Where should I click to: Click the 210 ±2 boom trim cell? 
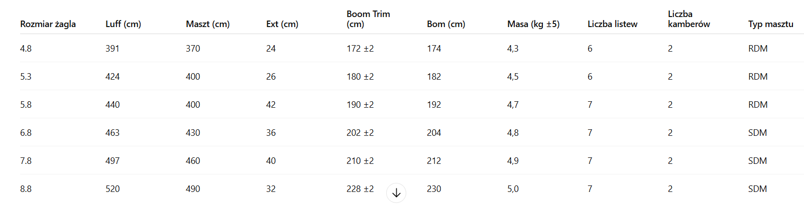[360, 161]
